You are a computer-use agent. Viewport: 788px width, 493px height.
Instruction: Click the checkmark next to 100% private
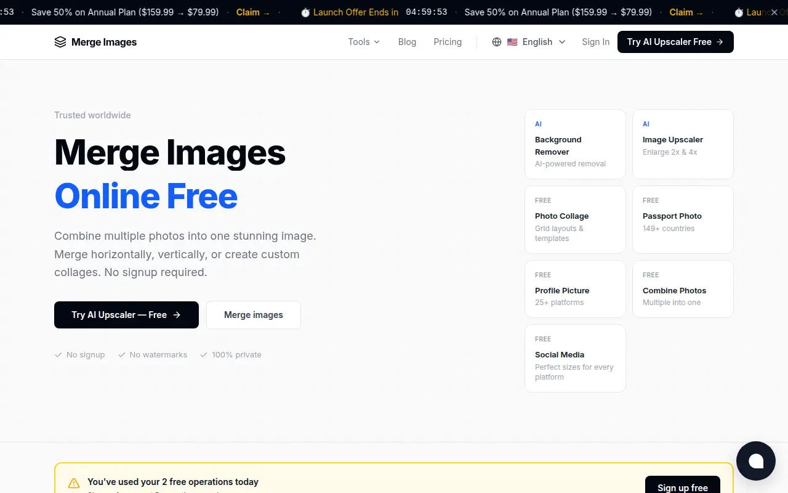(x=204, y=355)
